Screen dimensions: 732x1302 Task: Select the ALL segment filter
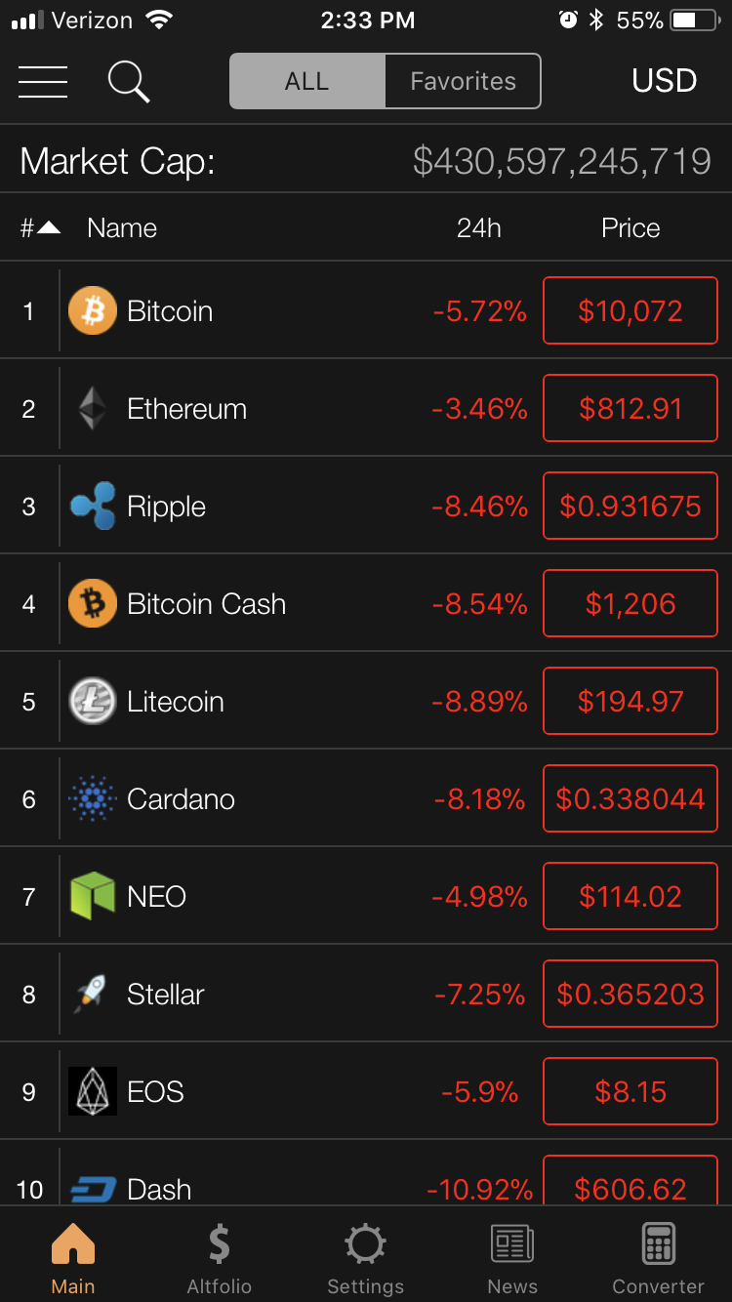coord(307,81)
